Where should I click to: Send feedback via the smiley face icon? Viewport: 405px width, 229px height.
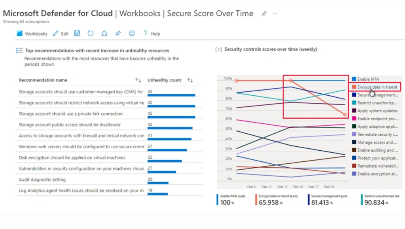[132, 33]
